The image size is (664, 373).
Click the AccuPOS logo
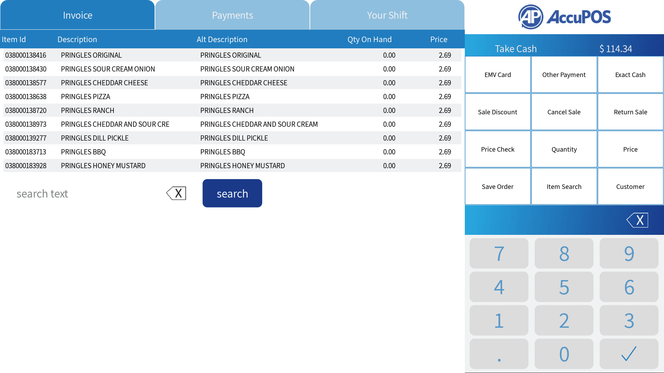(x=564, y=16)
